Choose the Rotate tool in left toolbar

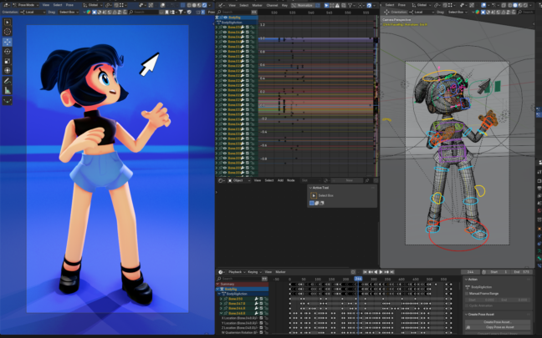[x=8, y=51]
